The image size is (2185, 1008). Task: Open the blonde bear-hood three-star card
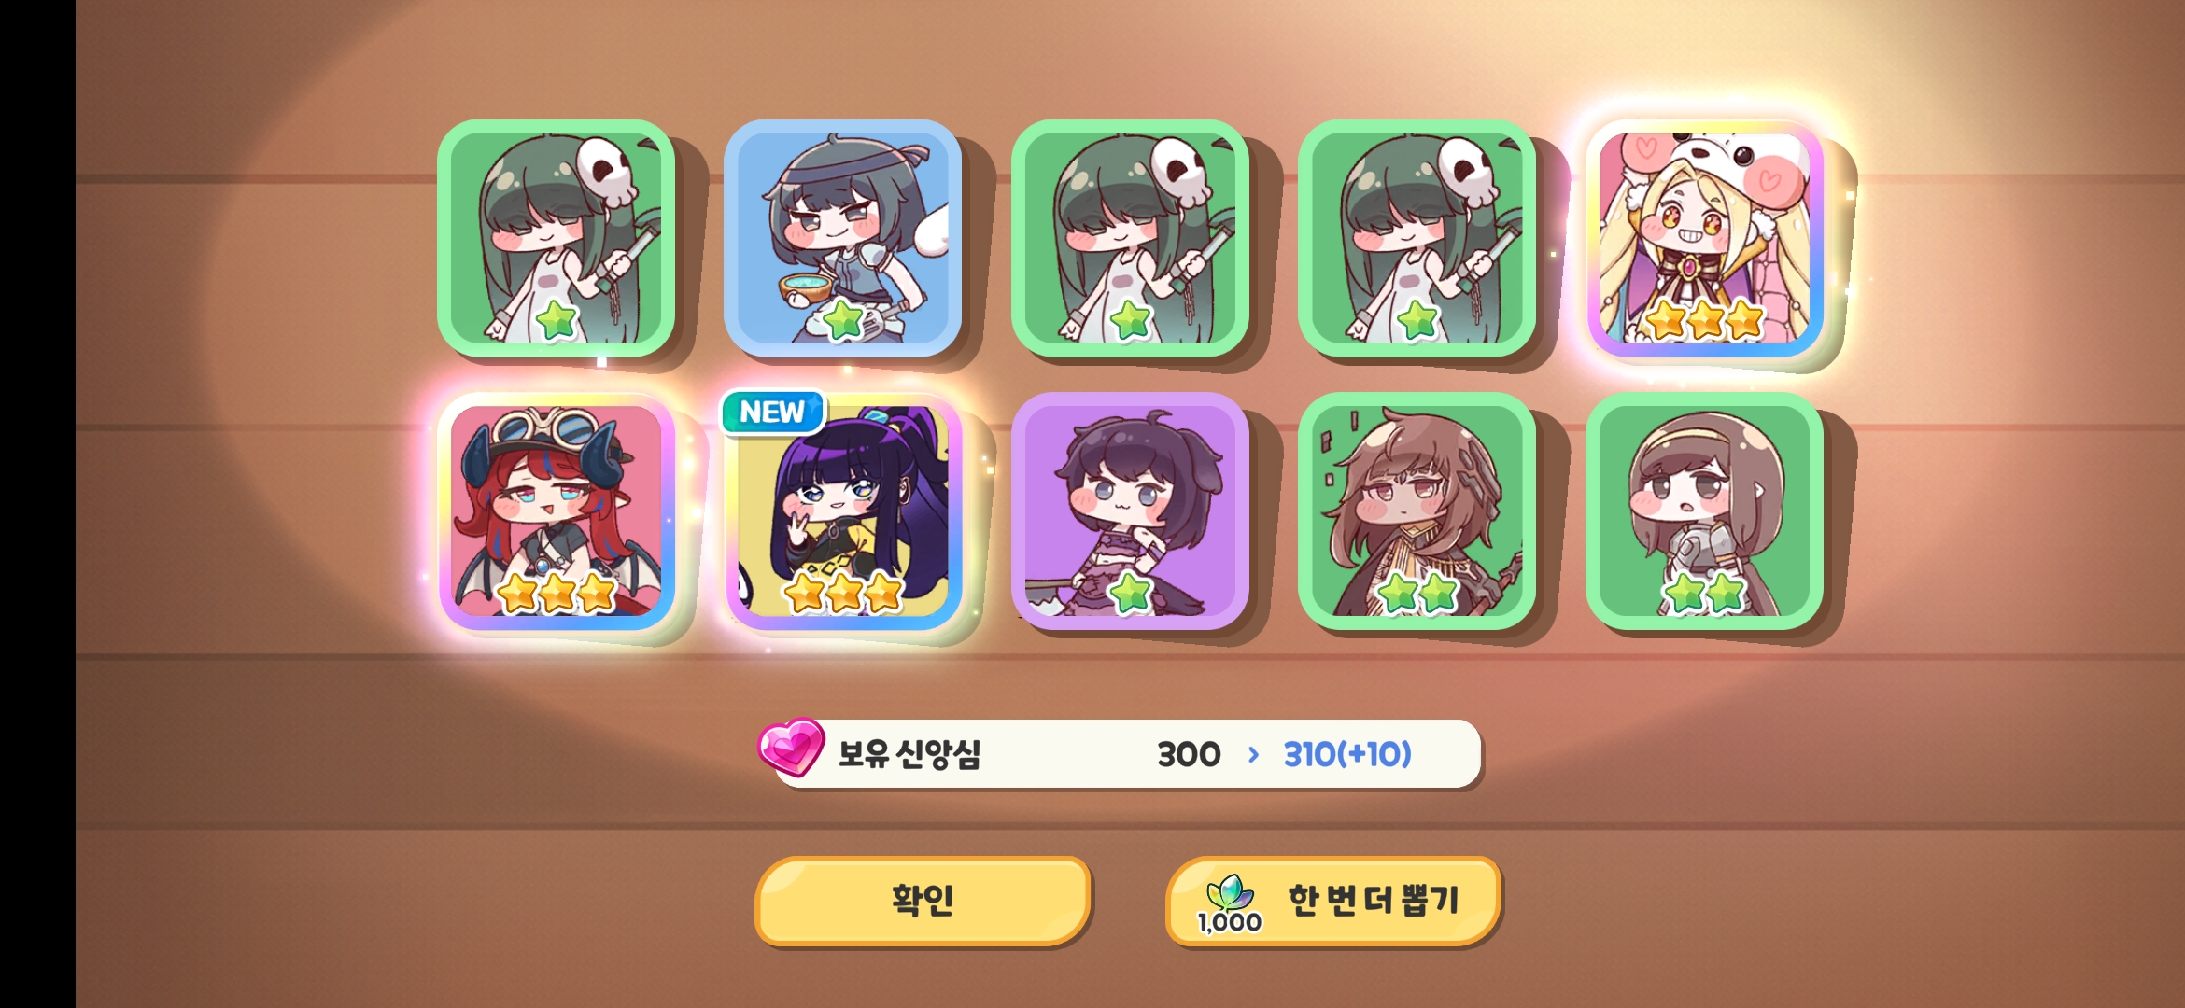coord(1704,238)
